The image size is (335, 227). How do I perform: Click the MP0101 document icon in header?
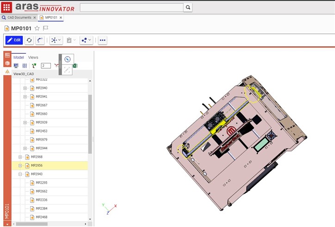(7, 28)
